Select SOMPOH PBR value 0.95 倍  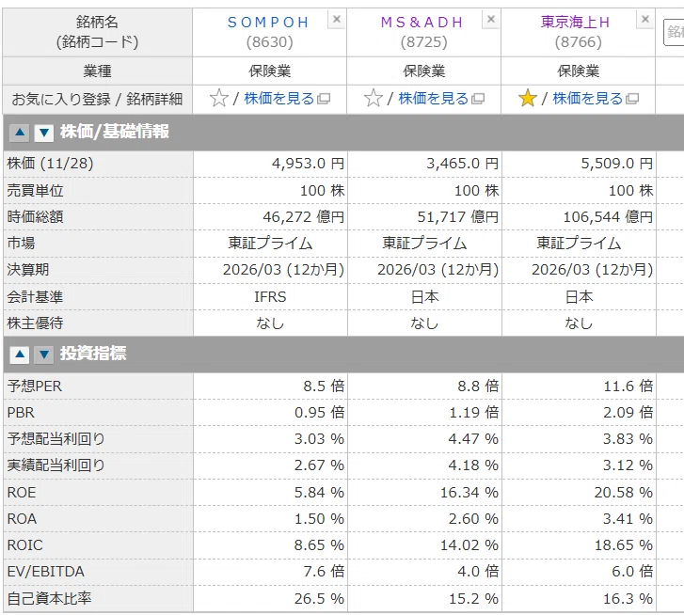coord(319,412)
